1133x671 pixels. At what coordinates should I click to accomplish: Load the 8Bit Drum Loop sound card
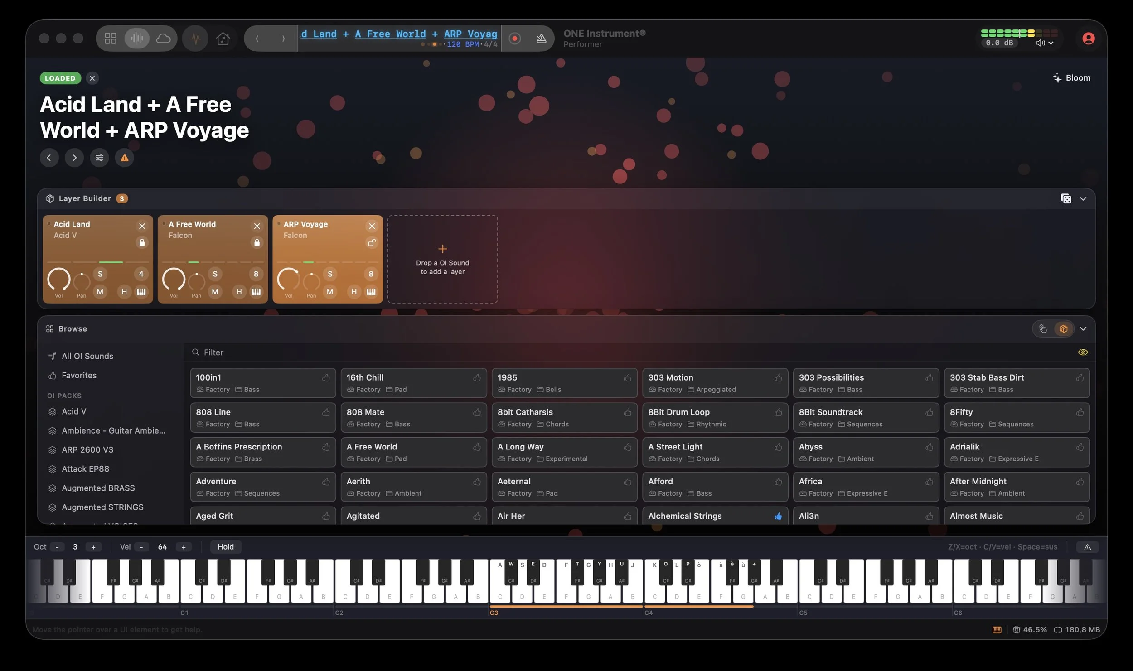coord(715,417)
